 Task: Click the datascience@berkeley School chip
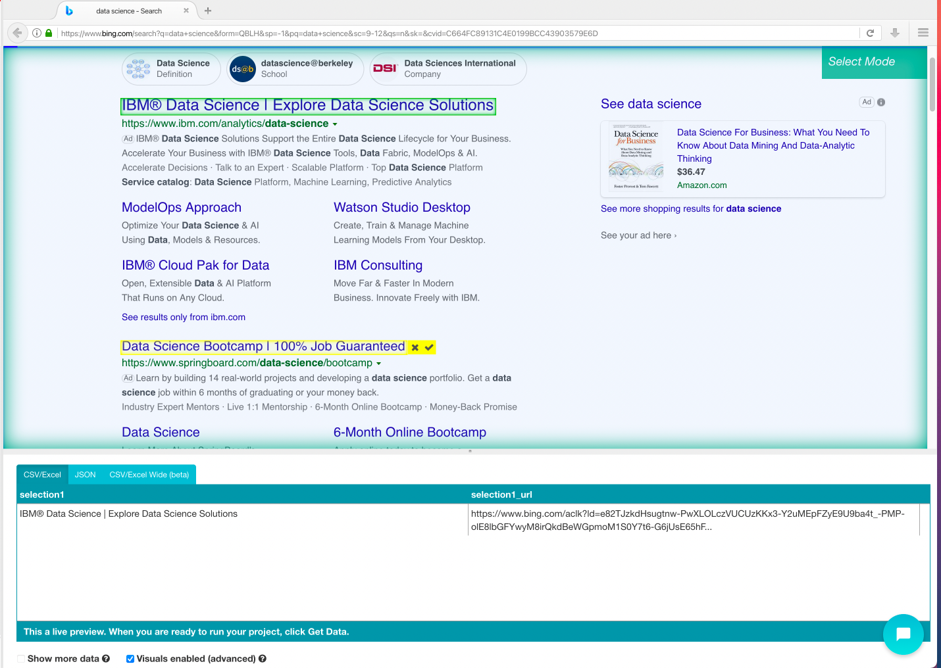click(295, 69)
